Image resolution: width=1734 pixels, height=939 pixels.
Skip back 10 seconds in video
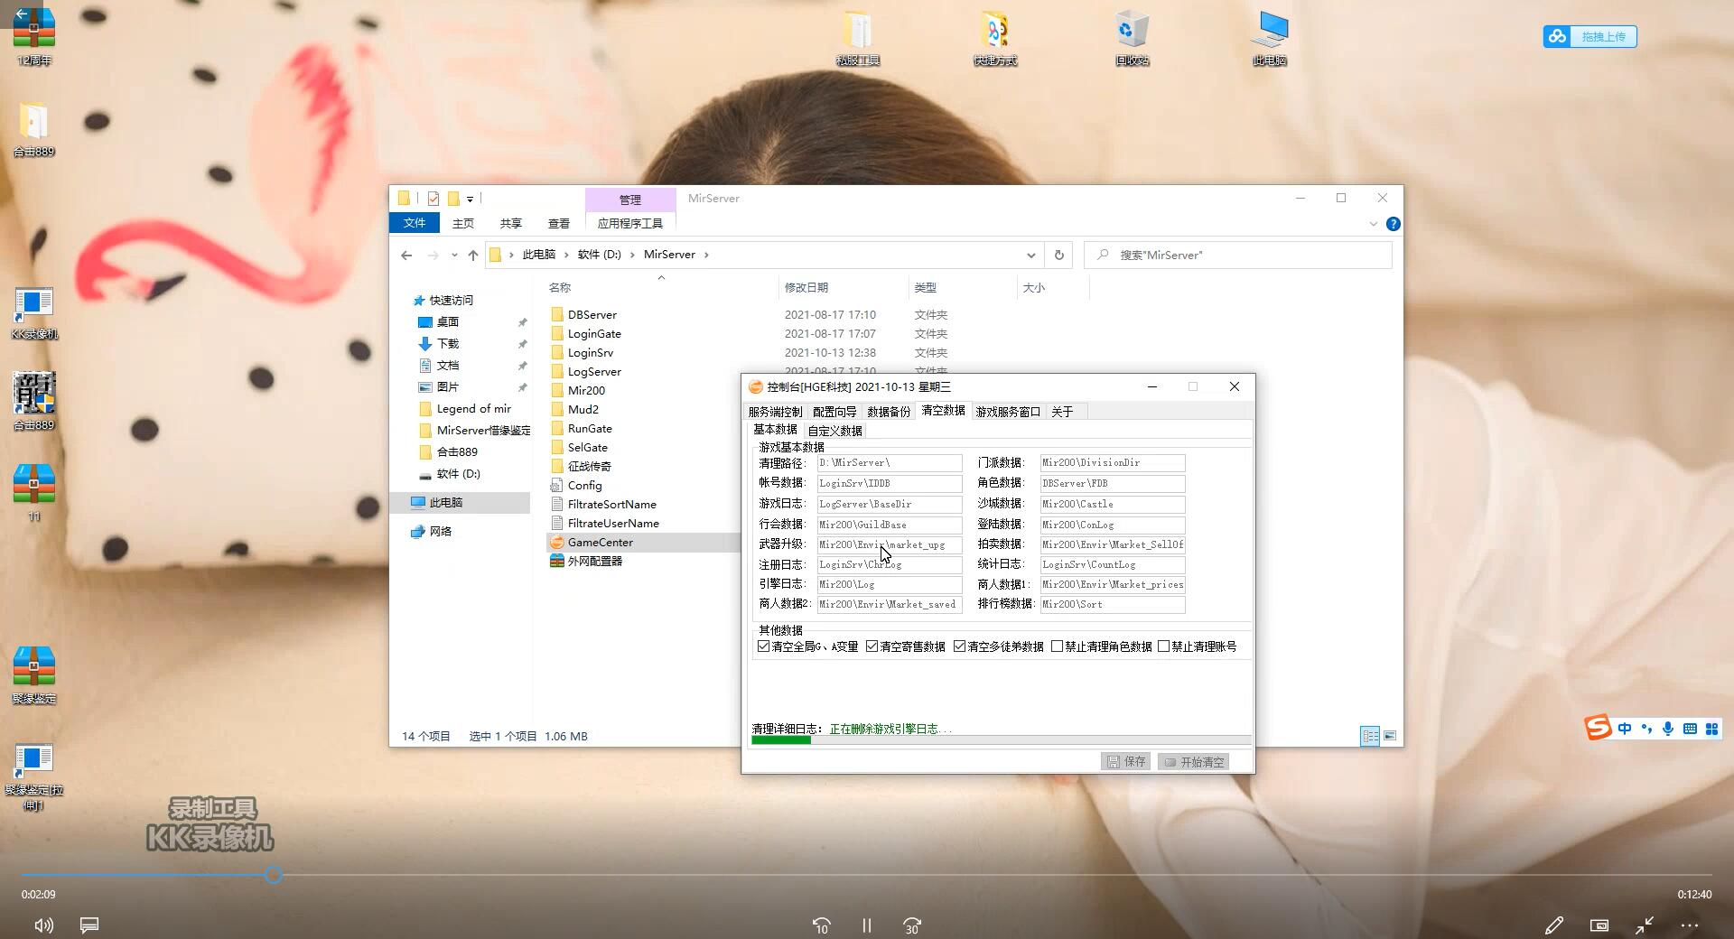tap(821, 925)
